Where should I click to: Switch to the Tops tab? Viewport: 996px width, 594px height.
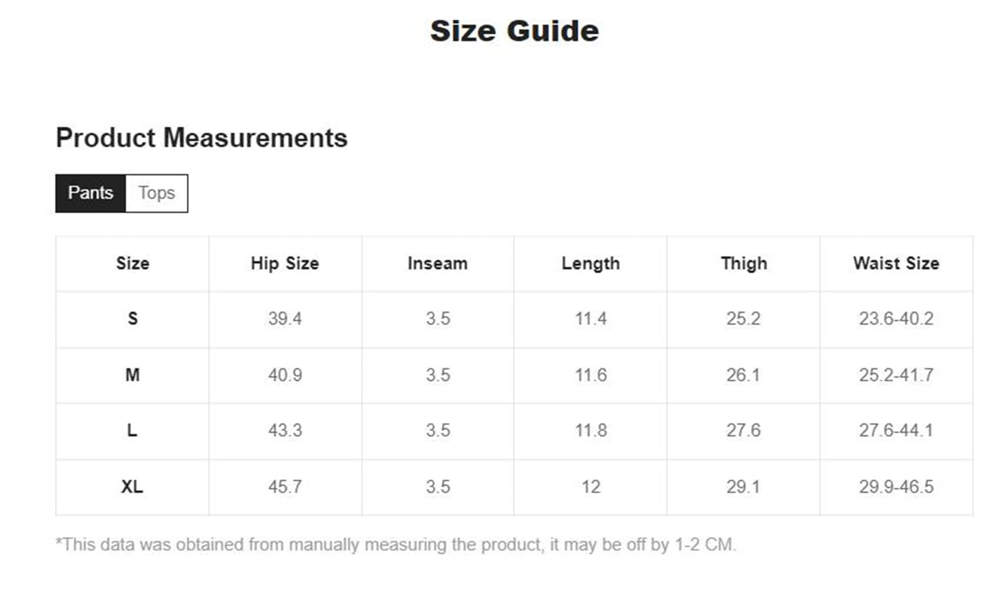pos(156,193)
